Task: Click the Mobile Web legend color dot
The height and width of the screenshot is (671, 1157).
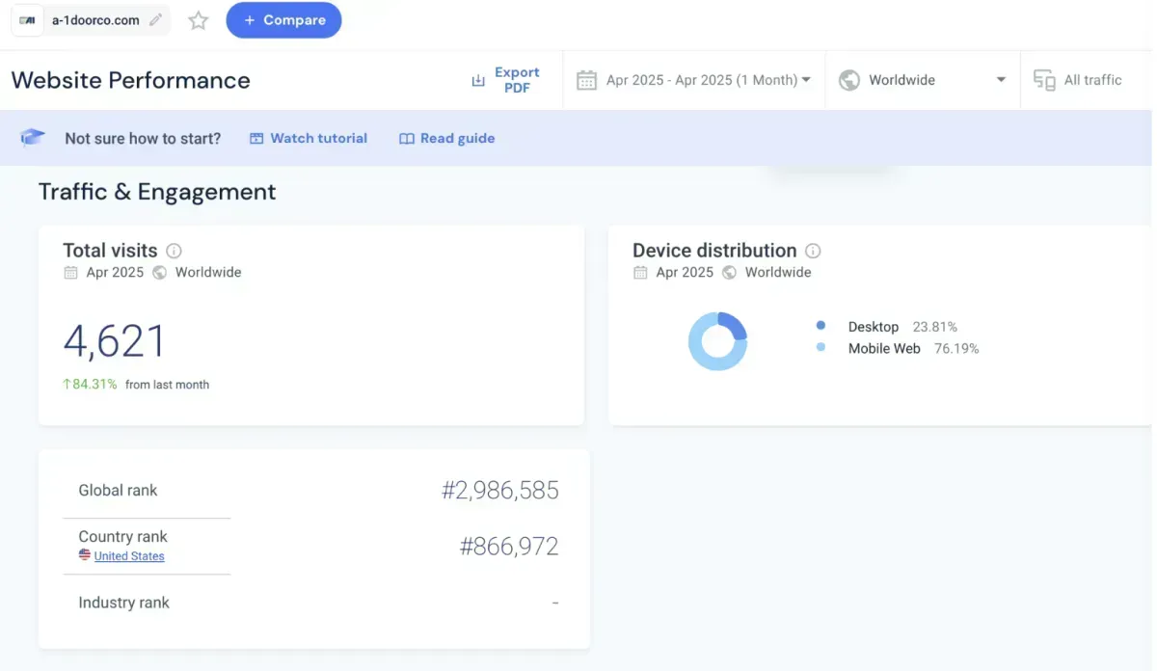Action: [x=821, y=348]
